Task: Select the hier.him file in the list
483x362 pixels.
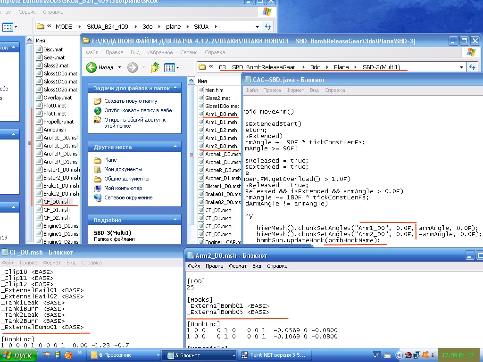Action: tap(214, 90)
